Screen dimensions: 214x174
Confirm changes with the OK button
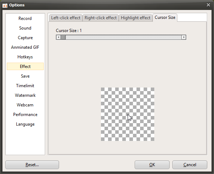coord(152,165)
